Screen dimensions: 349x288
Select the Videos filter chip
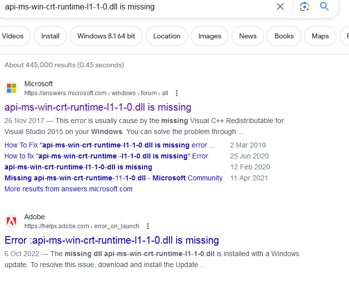(13, 36)
